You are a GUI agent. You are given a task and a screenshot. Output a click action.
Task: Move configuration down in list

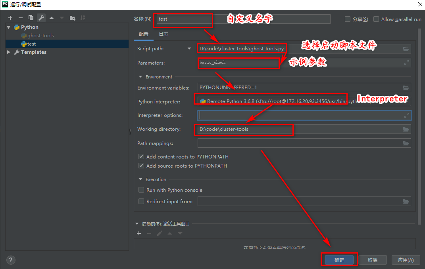pyautogui.click(x=62, y=18)
